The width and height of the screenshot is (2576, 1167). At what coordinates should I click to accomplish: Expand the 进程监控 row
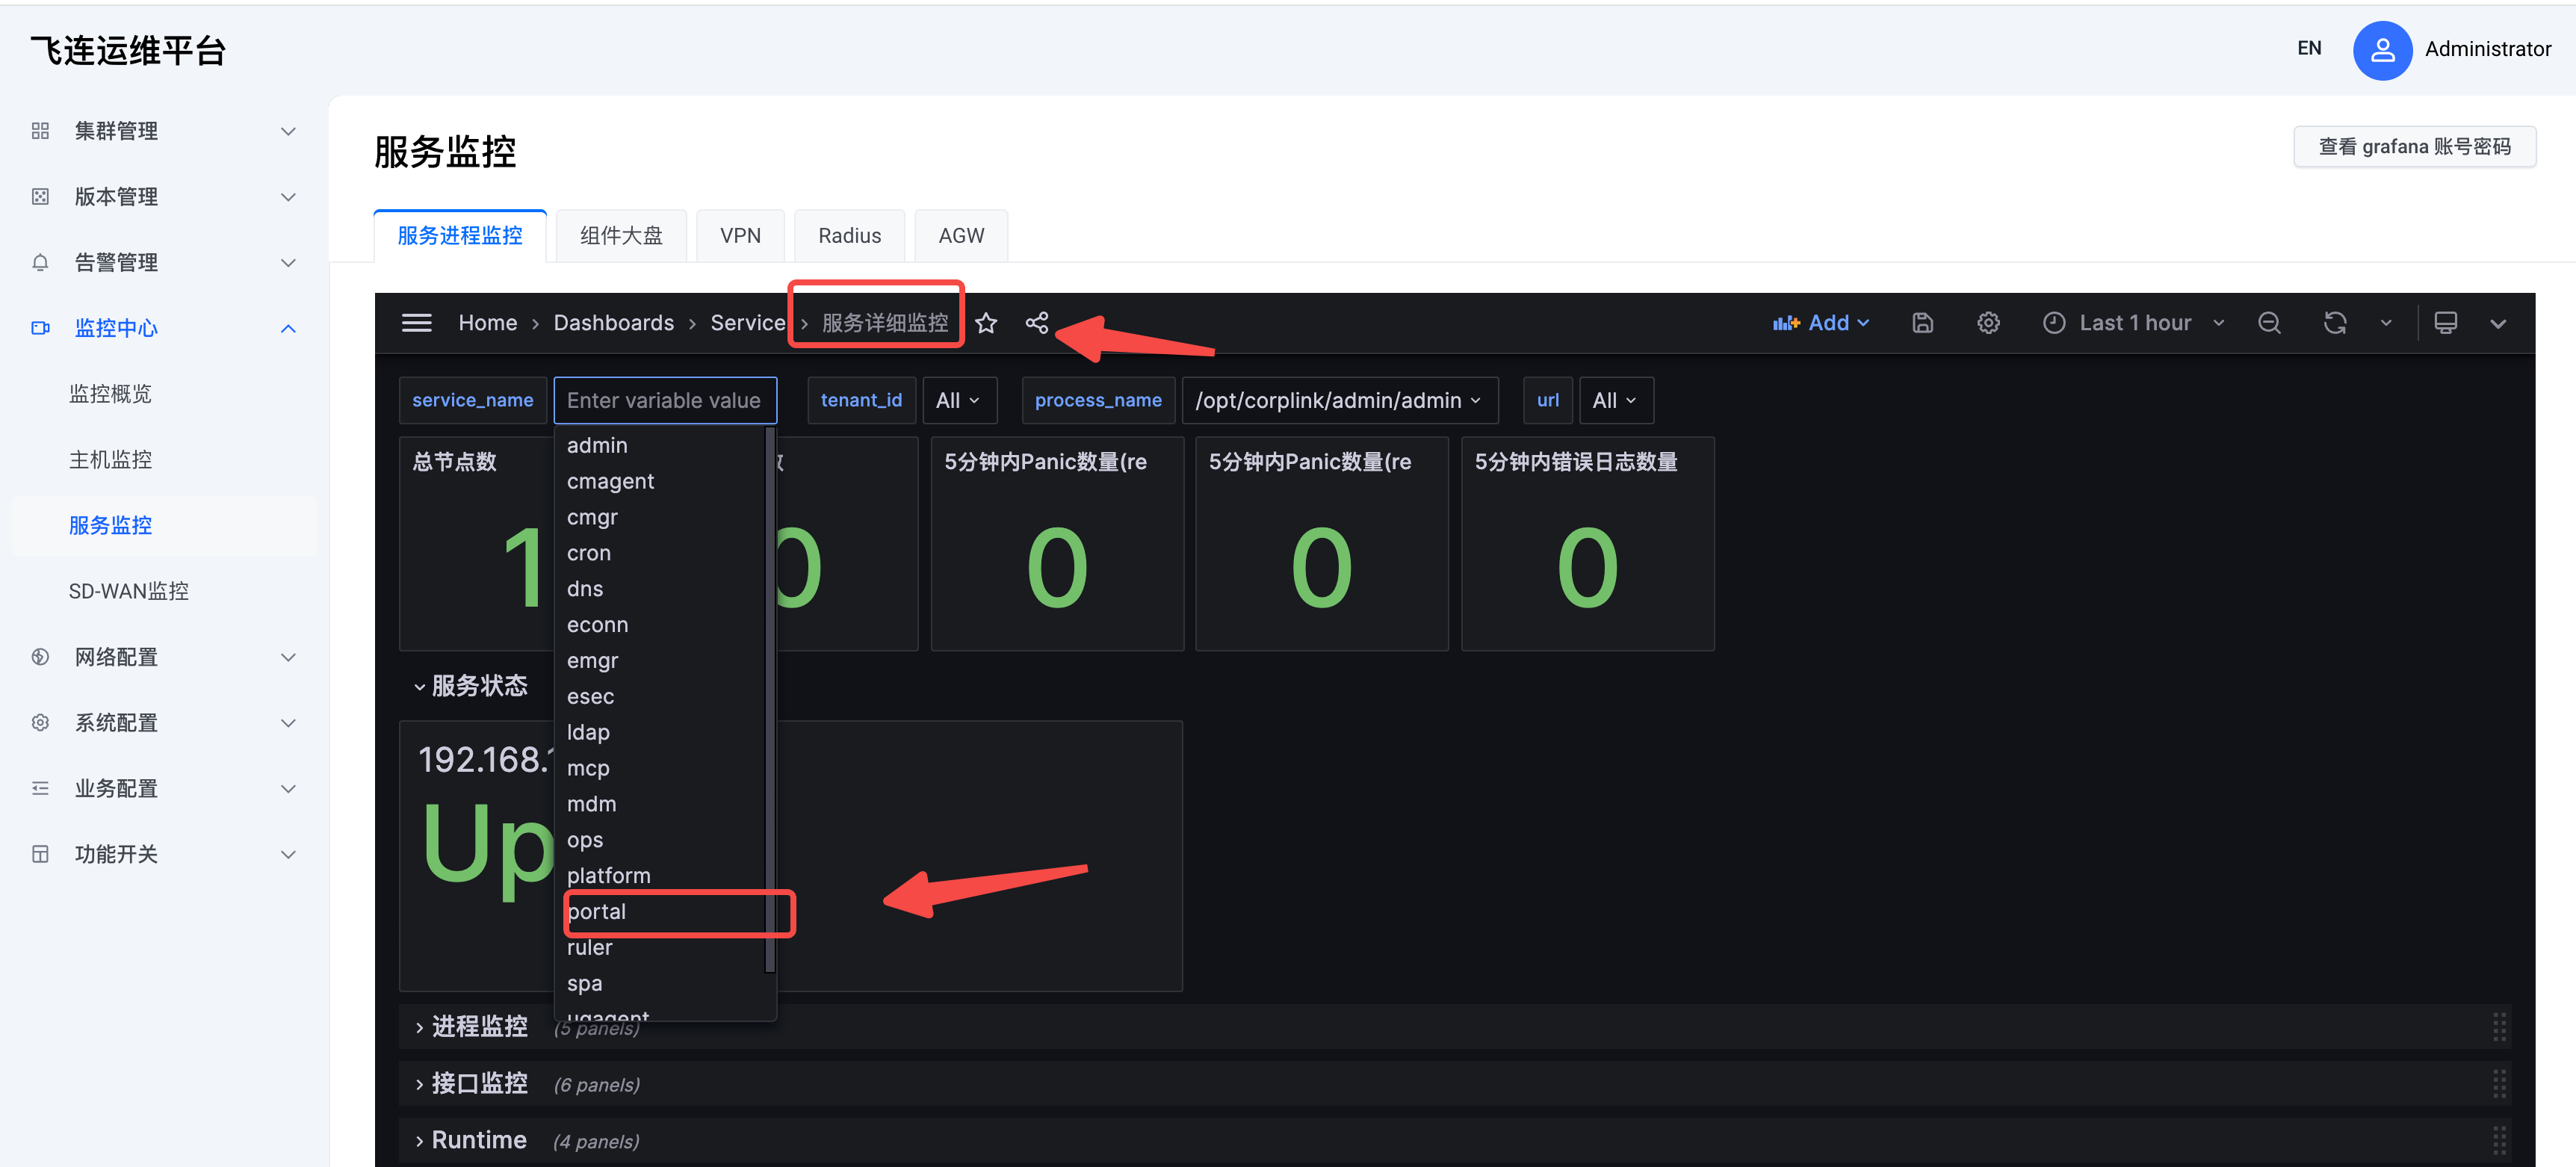[x=479, y=1026]
